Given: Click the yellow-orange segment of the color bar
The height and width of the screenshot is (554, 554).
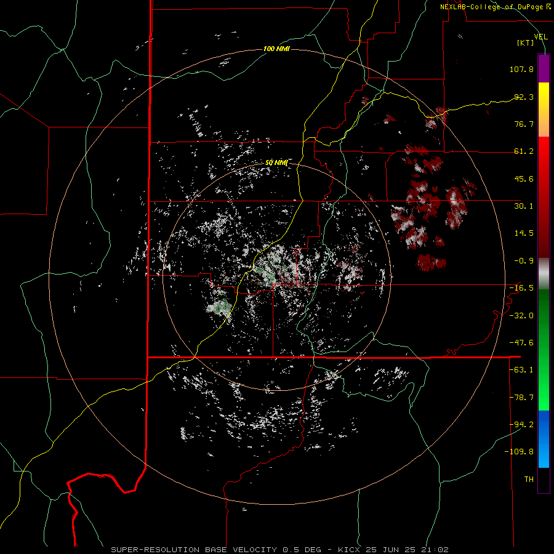Looking at the screenshot, I should click(x=544, y=110).
